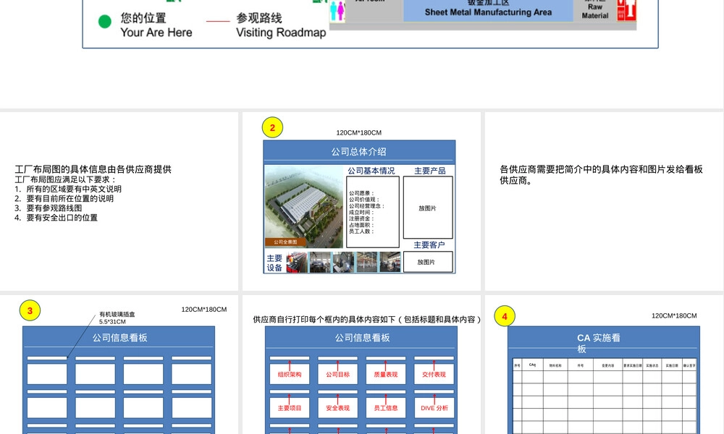Click the '公司基本情况' heading
The height and width of the screenshot is (434, 724).
point(371,171)
